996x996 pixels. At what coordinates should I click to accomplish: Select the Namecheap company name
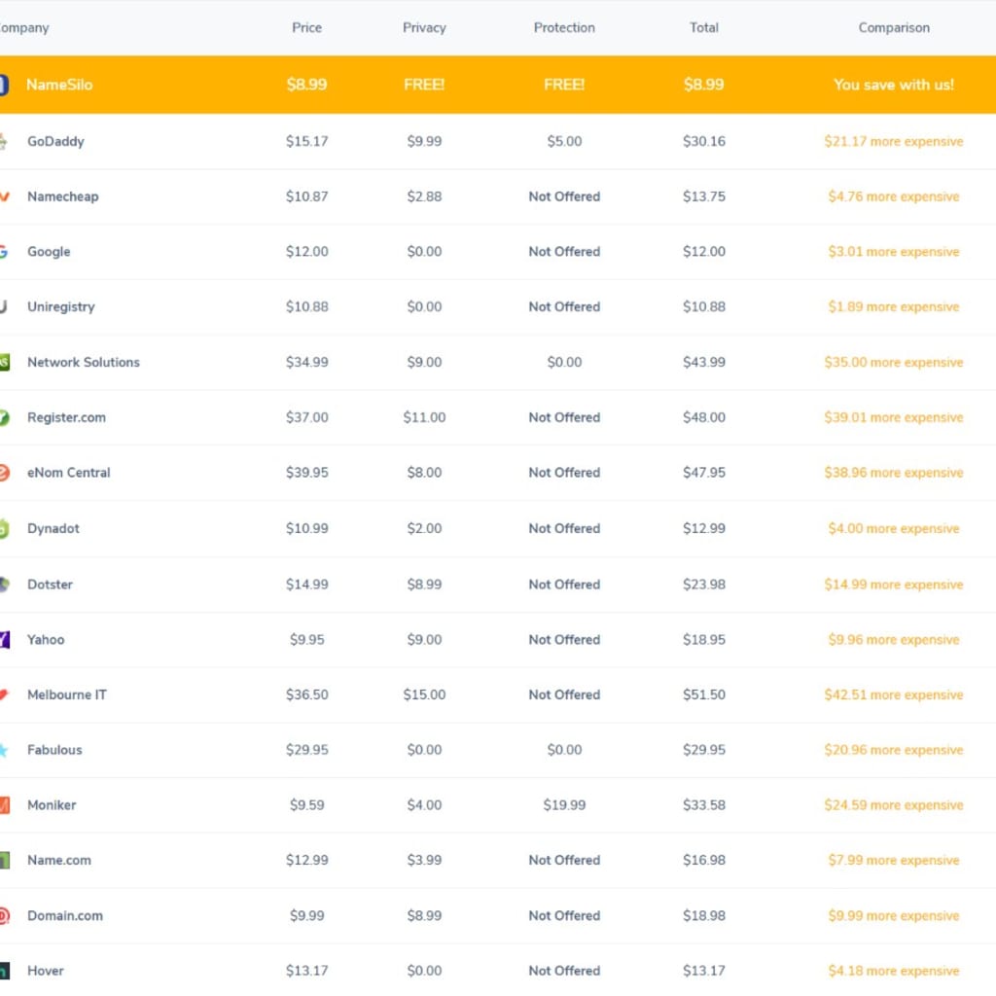point(63,196)
